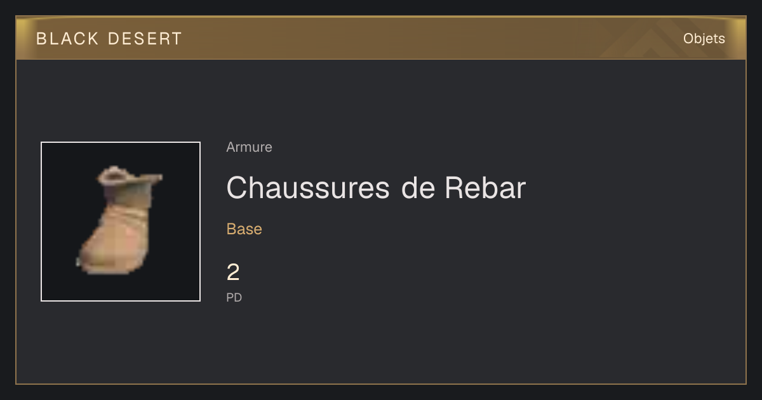Image resolution: width=762 pixels, height=400 pixels.
Task: Click the Rebar boot item icon
Action: click(x=119, y=220)
